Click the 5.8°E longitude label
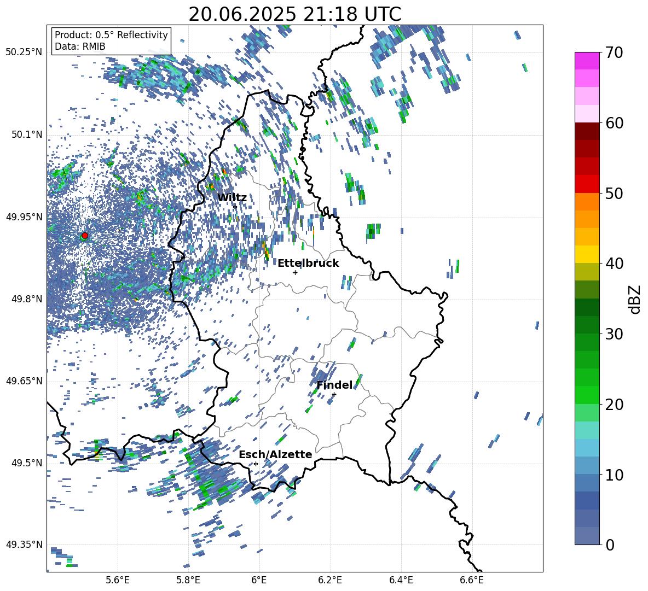 pos(188,580)
